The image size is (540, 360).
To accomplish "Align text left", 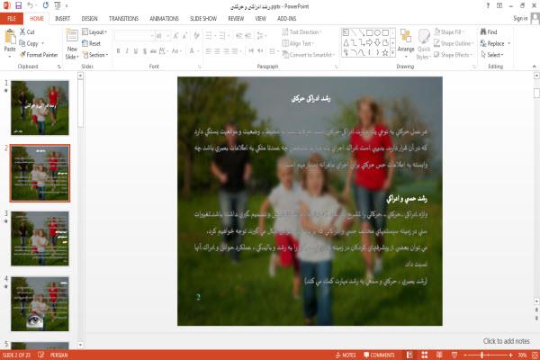I will tap(209, 51).
